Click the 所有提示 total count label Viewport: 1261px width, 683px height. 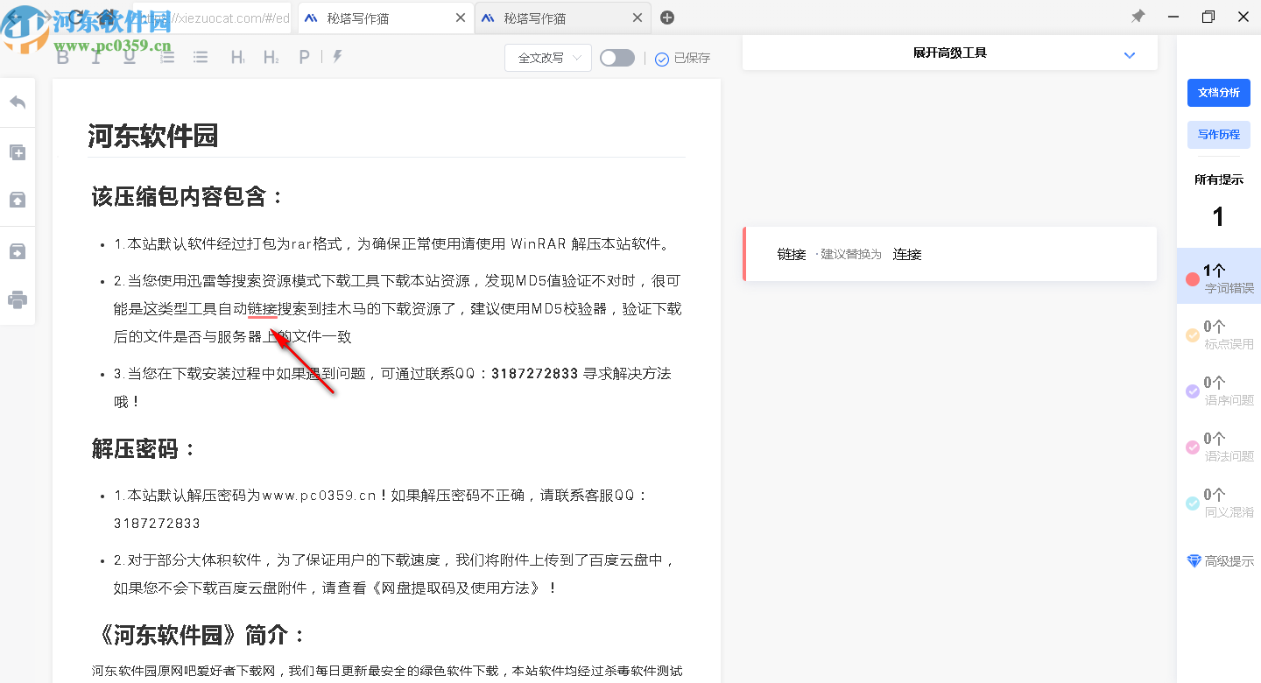click(1219, 180)
